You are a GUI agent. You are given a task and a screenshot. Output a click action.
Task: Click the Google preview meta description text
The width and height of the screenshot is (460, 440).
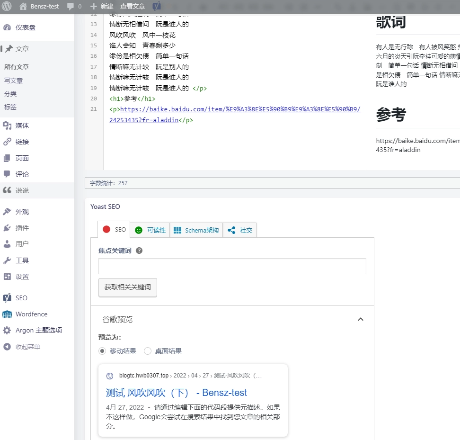pyautogui.click(x=193, y=416)
